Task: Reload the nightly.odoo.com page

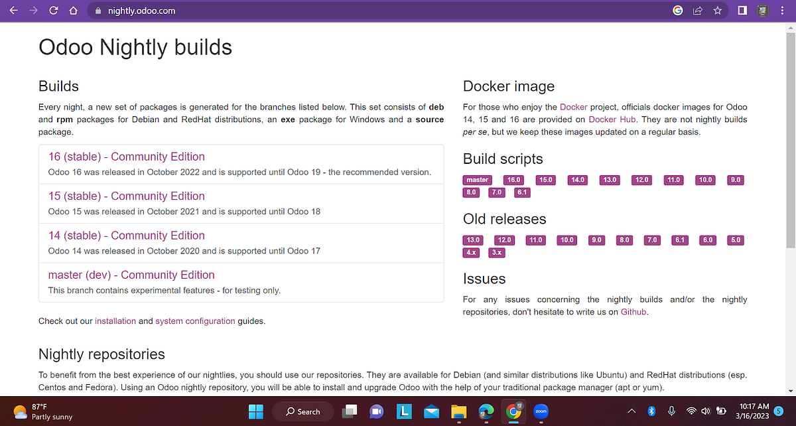Action: [x=53, y=11]
